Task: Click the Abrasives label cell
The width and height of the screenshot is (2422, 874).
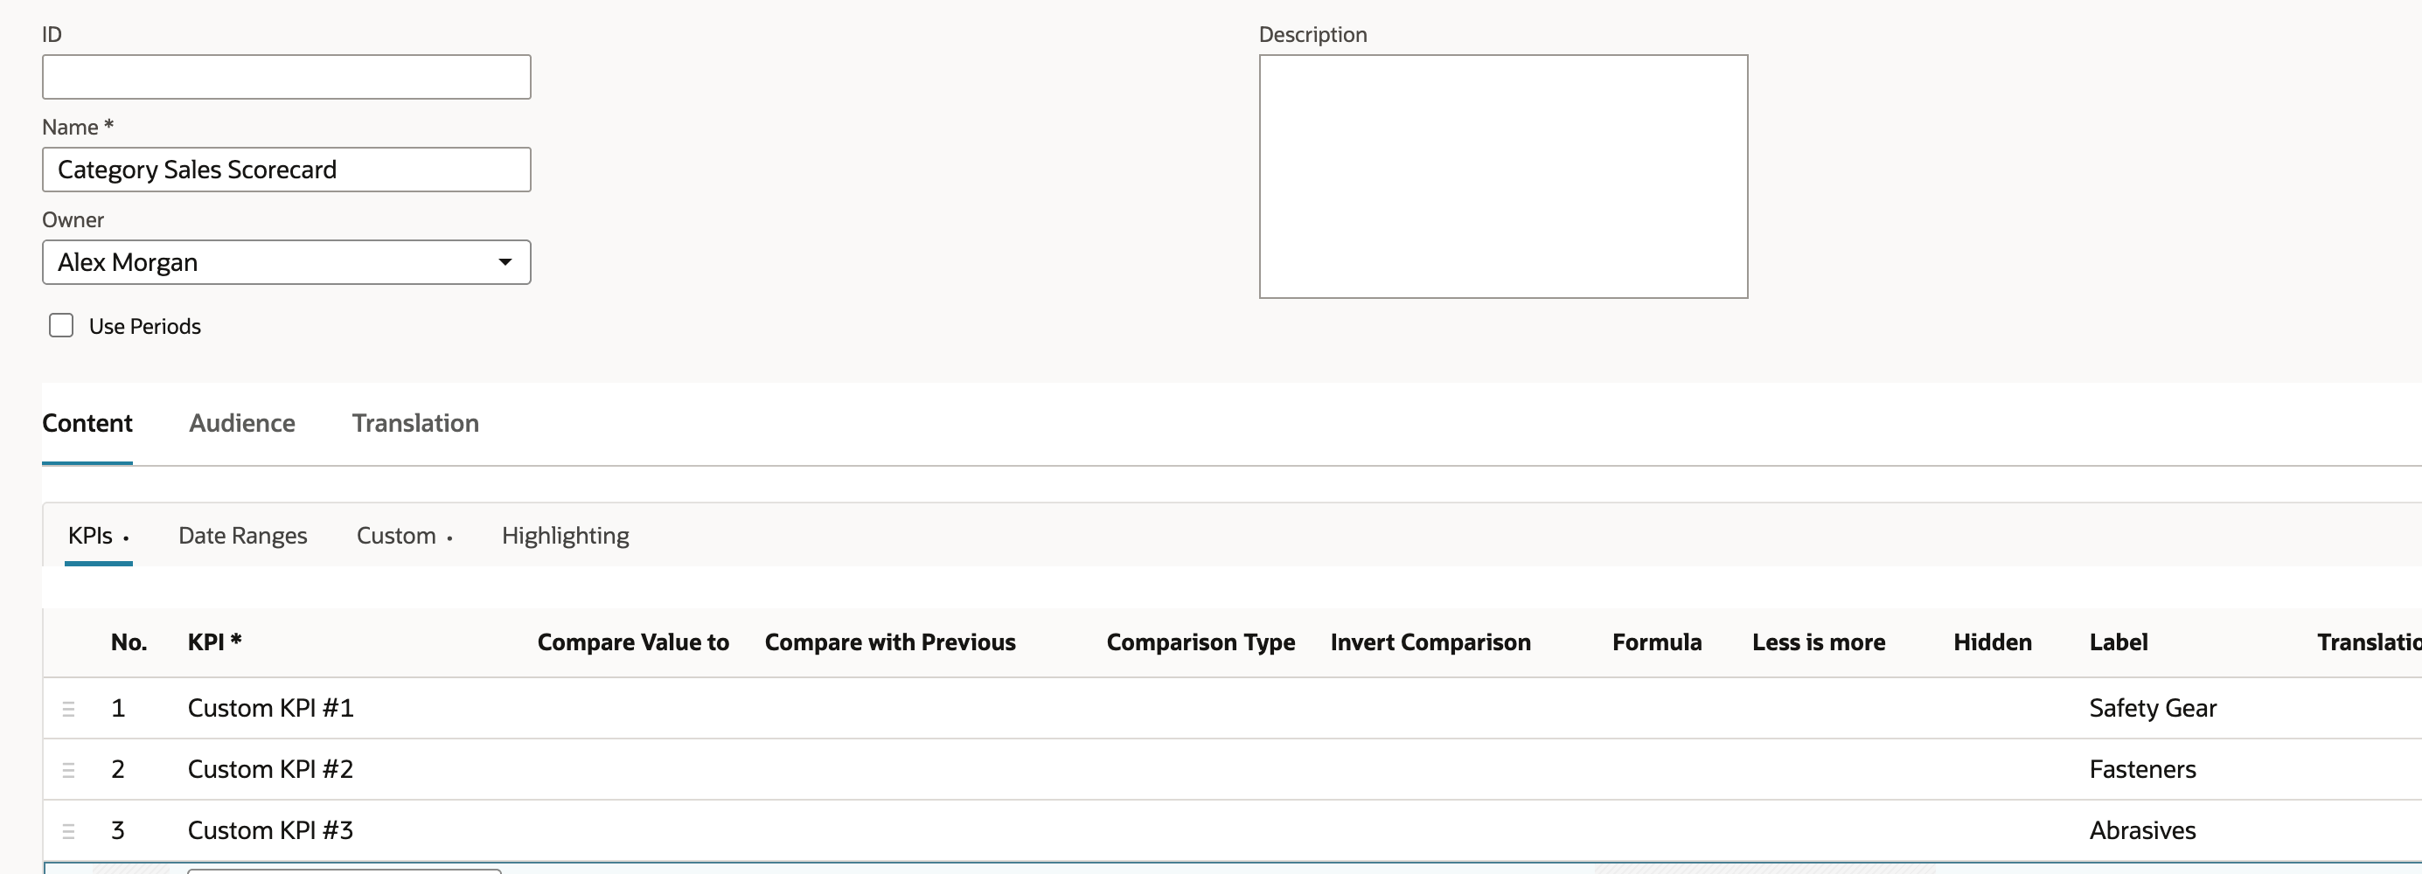Action: coord(2142,831)
